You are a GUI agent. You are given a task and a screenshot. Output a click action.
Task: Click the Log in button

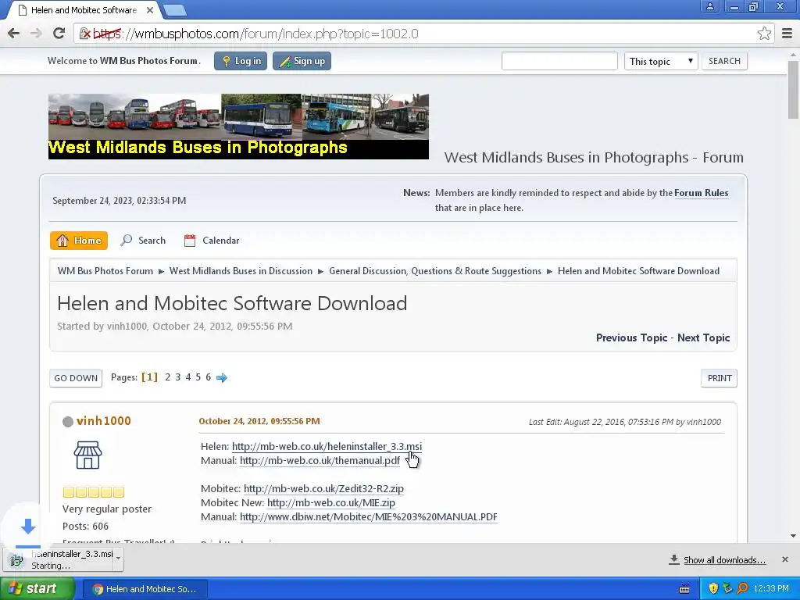[x=241, y=61]
